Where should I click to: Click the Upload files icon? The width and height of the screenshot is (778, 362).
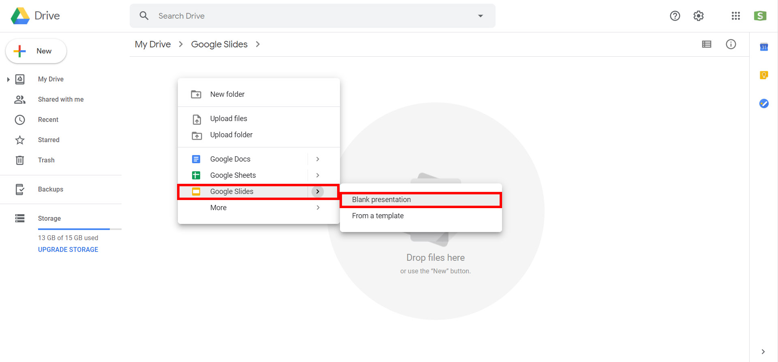[197, 119]
